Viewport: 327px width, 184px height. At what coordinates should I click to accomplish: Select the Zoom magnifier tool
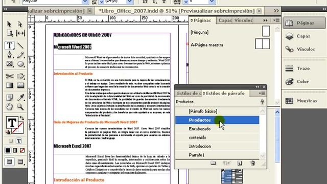click(20, 107)
